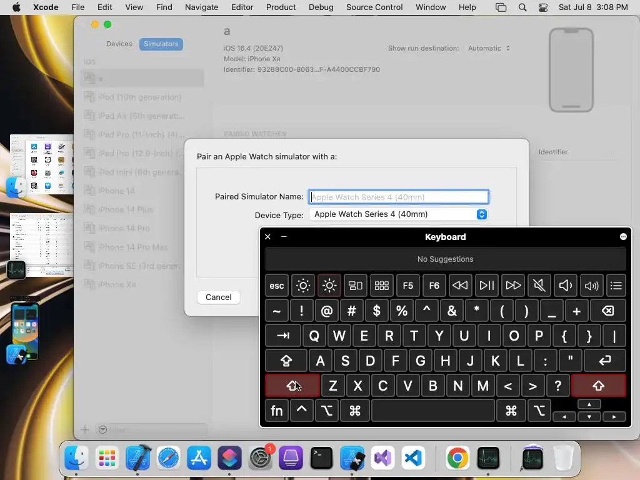Open Control Center in menu bar
Viewport: 640px width, 480px height.
(543, 7)
